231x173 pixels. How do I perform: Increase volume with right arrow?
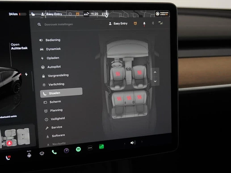(x=142, y=142)
